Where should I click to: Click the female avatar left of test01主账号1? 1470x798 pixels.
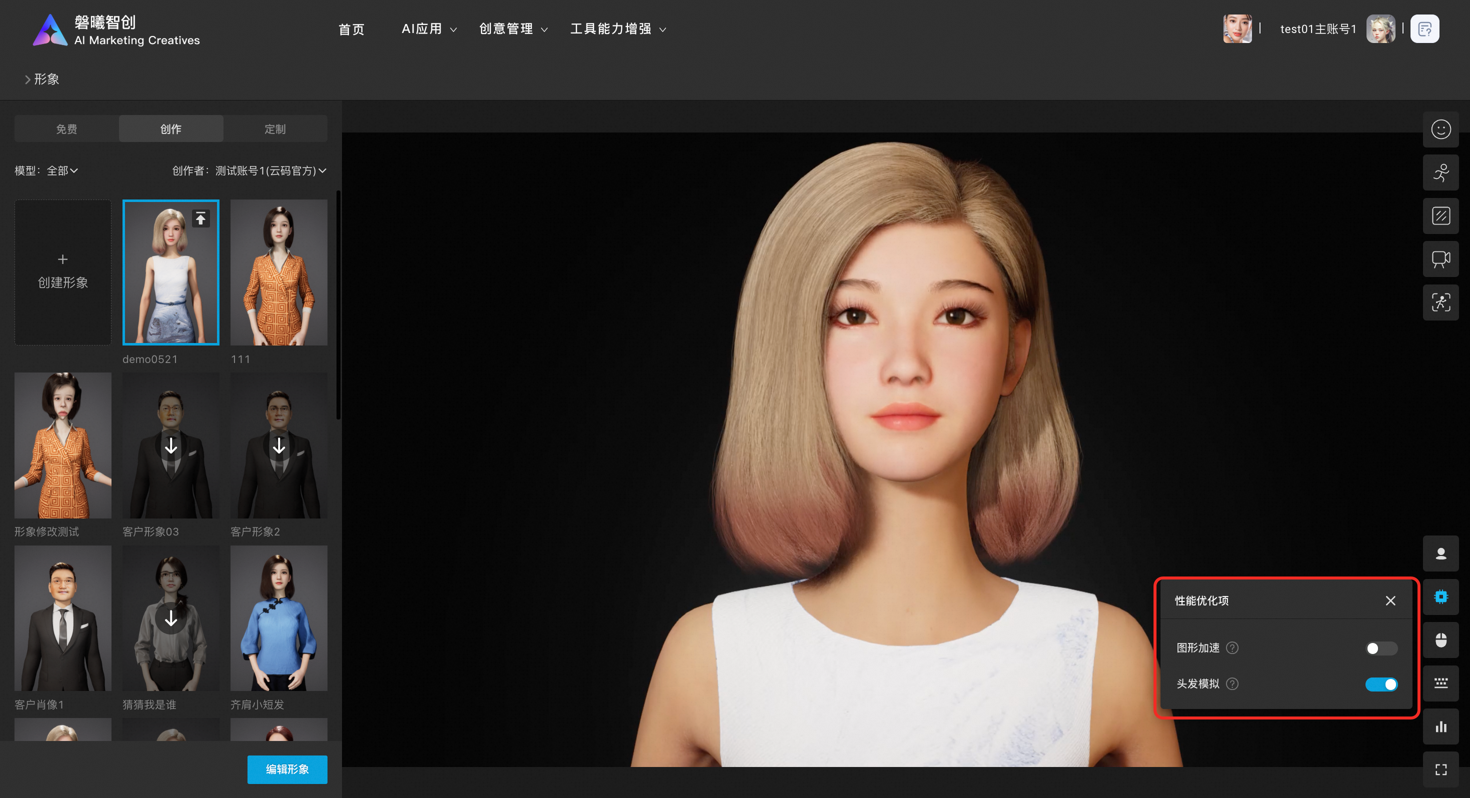tap(1237, 29)
